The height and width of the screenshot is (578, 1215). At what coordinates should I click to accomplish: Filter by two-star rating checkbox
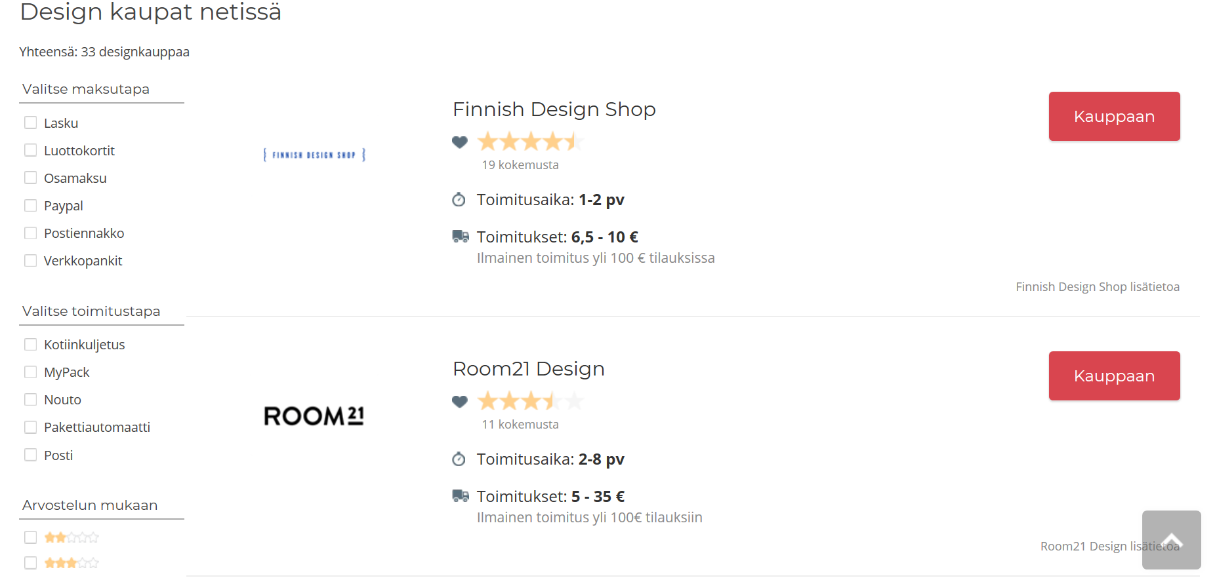[x=30, y=537]
